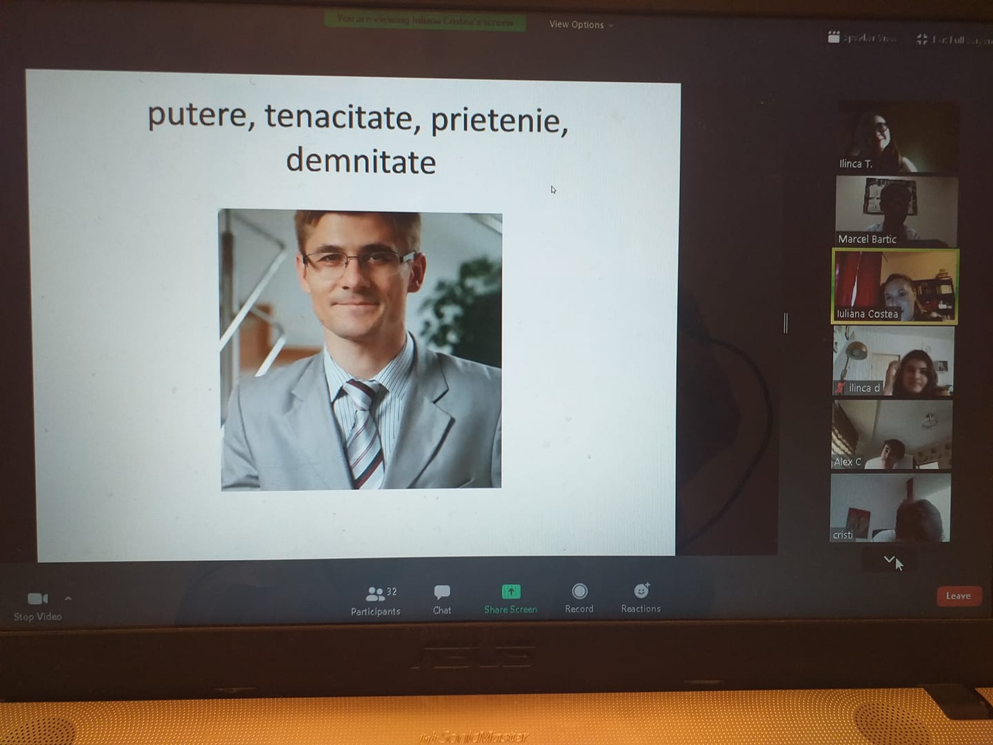Click the slide heading 'putere, tenacitate, prietenie,'
This screenshot has height=745, width=993.
click(x=358, y=117)
